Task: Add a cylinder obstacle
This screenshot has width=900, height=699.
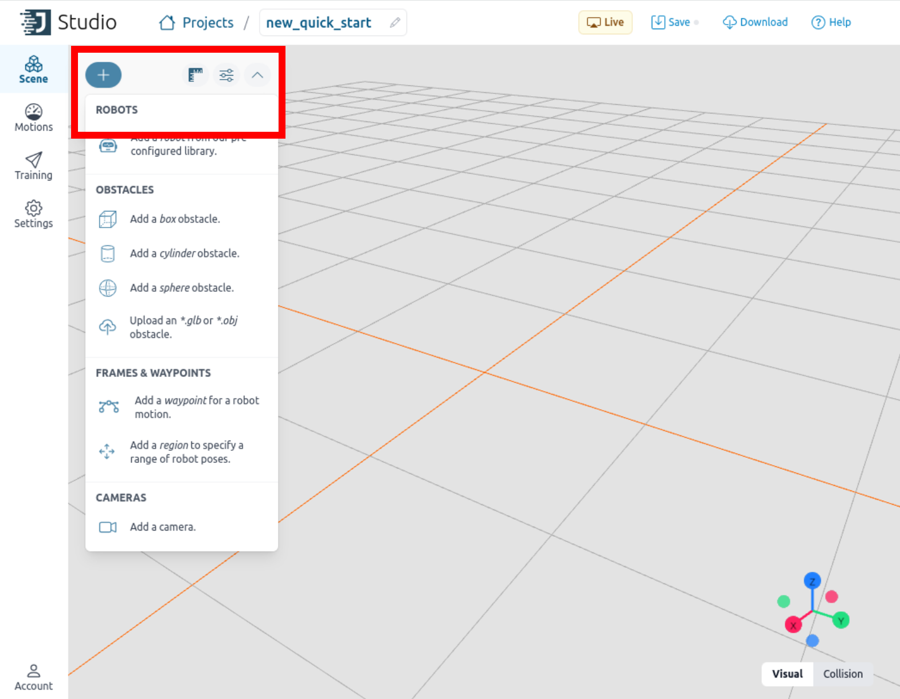Action: click(x=182, y=253)
